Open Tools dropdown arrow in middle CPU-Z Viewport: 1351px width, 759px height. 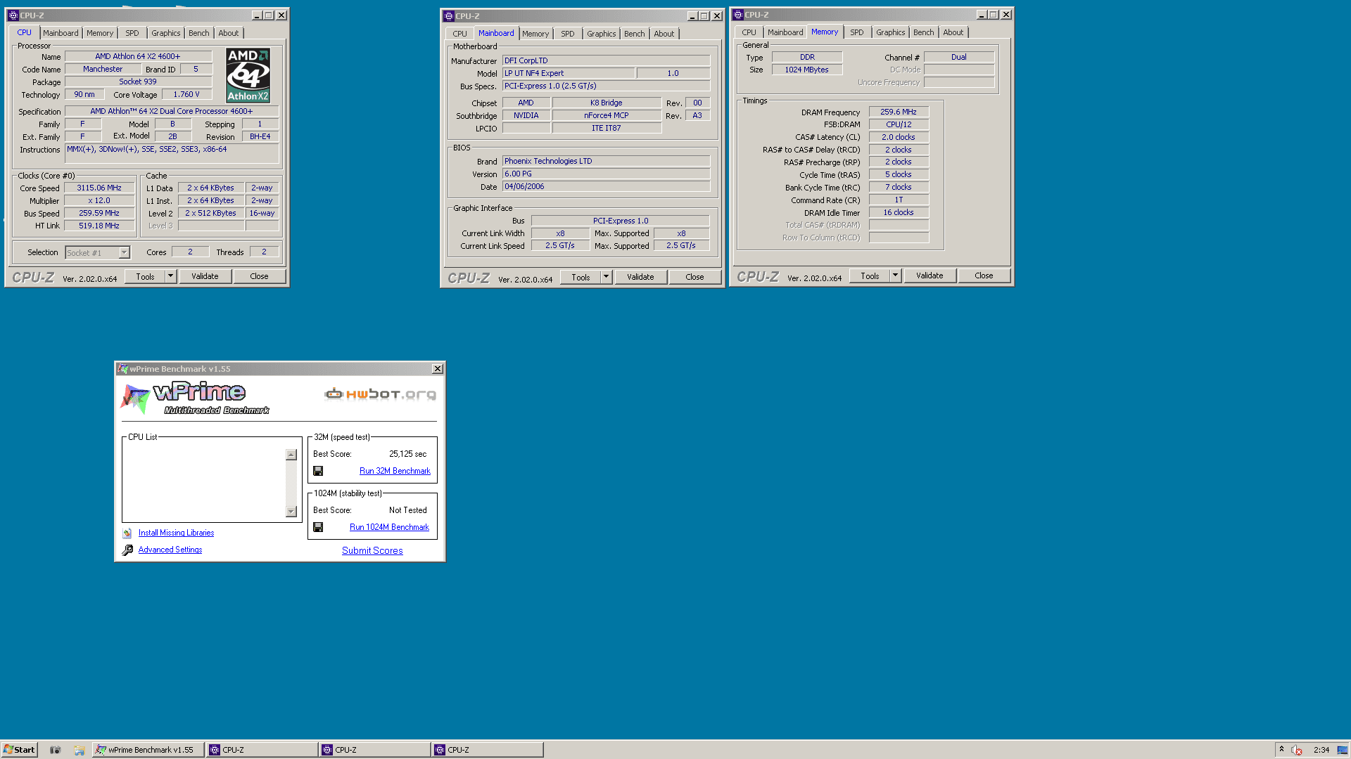click(x=606, y=277)
